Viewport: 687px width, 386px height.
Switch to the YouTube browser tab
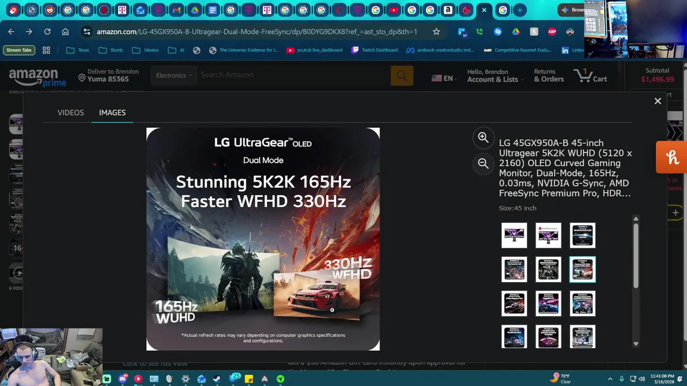394,10
